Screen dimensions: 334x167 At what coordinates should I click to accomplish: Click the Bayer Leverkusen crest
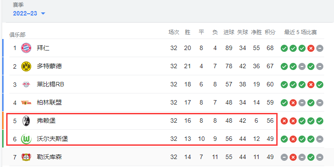coord(26,157)
